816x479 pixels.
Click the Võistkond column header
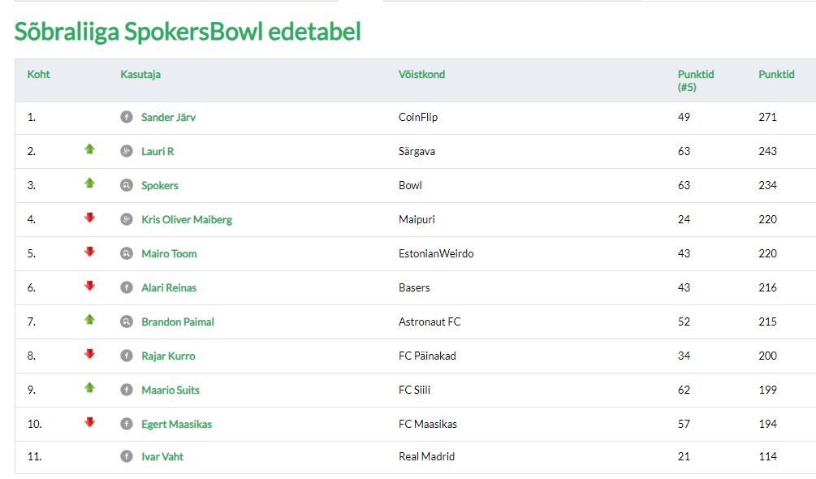click(421, 74)
